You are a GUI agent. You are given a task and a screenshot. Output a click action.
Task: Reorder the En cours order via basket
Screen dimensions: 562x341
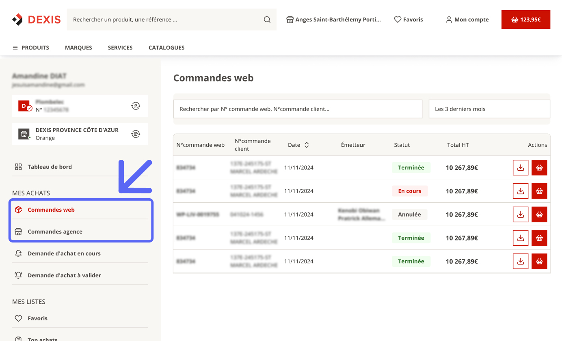[x=539, y=191]
